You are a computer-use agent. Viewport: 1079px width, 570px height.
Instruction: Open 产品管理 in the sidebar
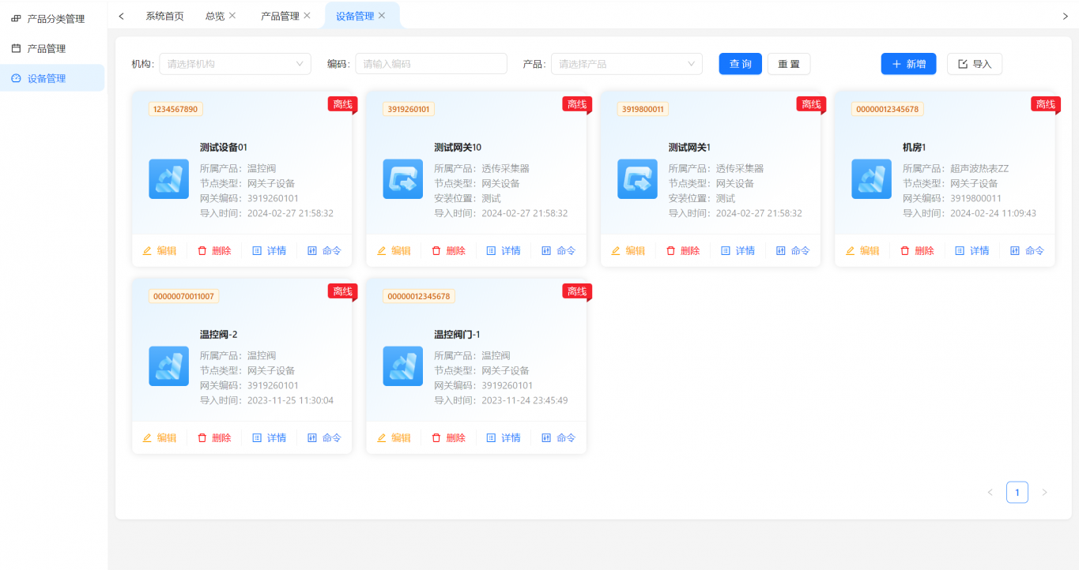click(x=52, y=48)
